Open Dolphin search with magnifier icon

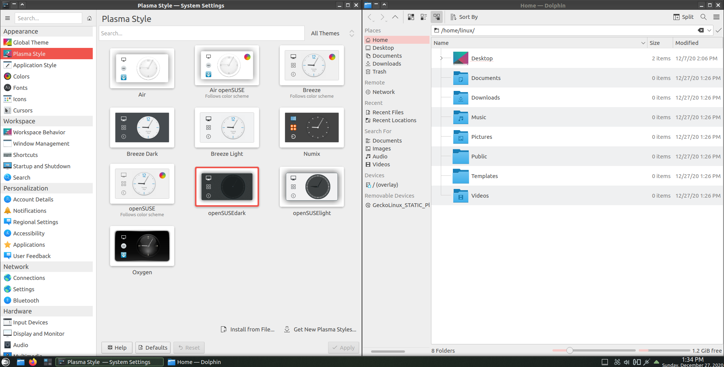pyautogui.click(x=703, y=17)
